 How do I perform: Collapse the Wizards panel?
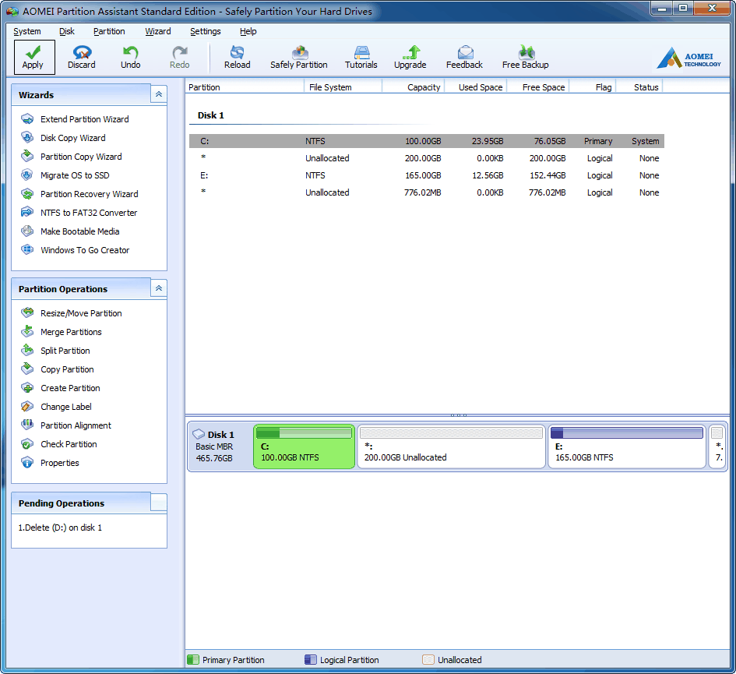[159, 94]
